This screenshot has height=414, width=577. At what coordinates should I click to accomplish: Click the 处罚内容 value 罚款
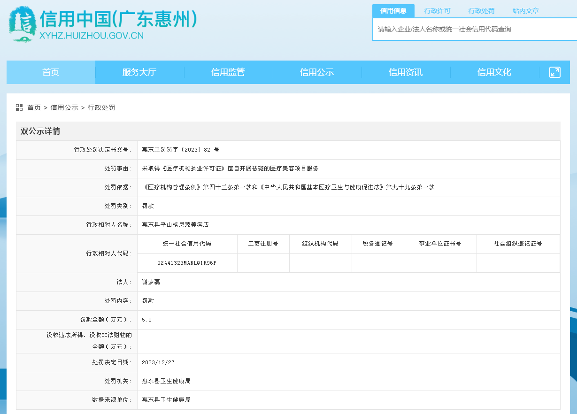148,301
